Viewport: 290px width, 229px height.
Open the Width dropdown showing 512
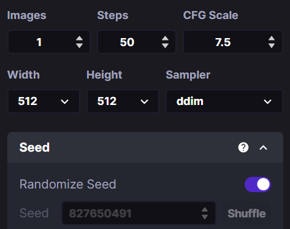tap(44, 101)
